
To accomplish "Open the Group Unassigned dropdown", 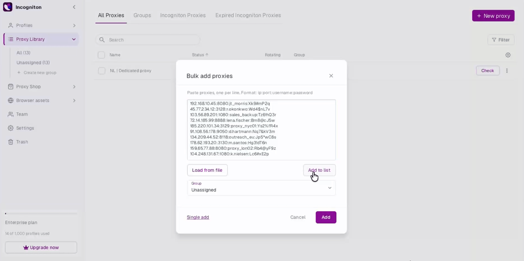I will (261, 188).
